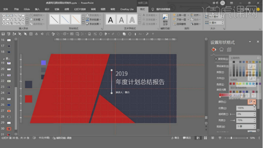Image resolution: width=263 pixels, height=148 pixels.
Task: Select the 渐变线 gradient line radio
Action: pyautogui.click(x=216, y=59)
